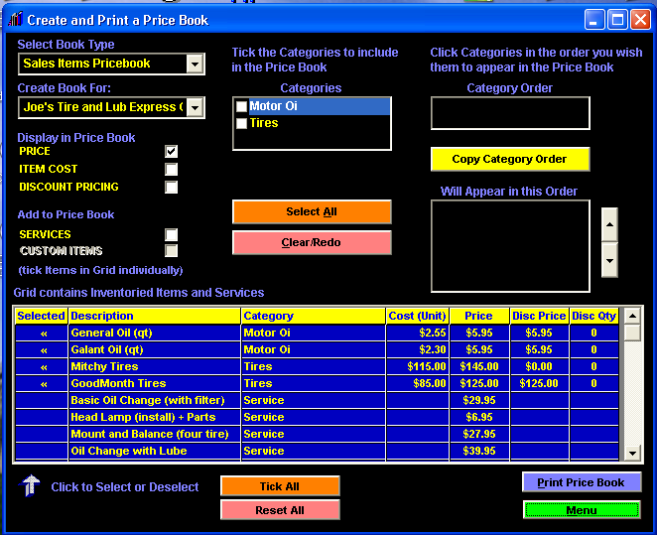Deselect the GoodMonth Tires selected marker

(42, 383)
